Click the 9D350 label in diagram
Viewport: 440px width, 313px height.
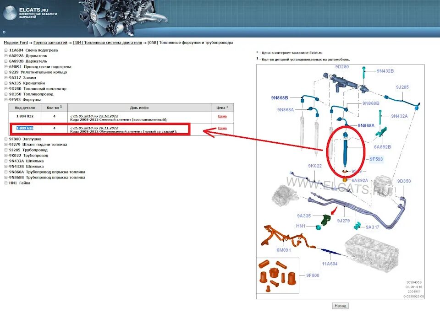coord(404,181)
